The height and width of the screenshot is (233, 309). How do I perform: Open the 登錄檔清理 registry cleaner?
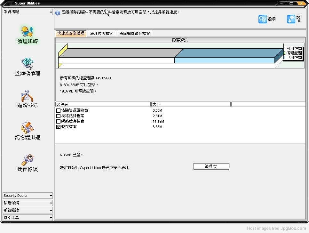tap(28, 67)
